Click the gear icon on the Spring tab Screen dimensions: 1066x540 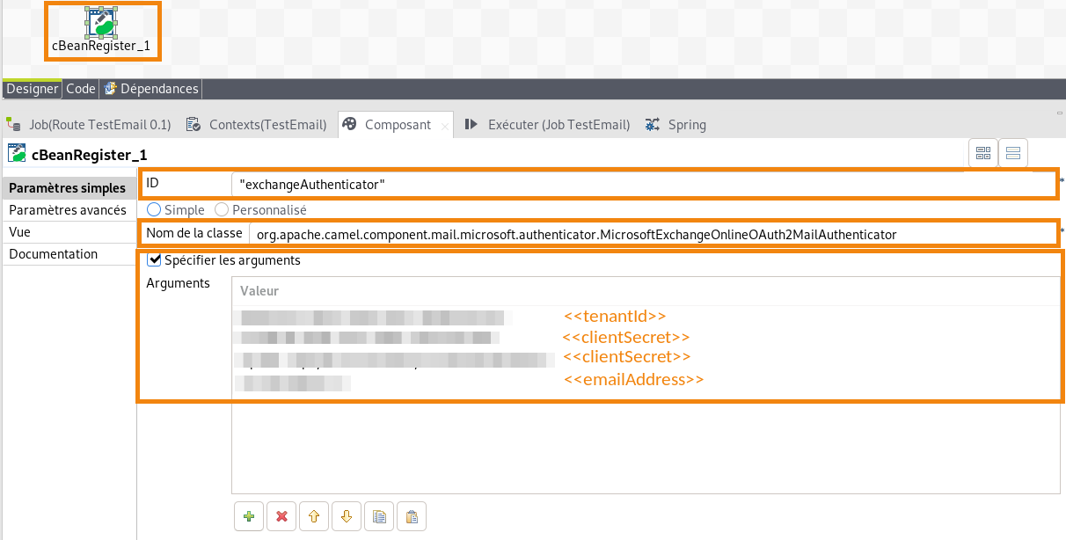click(651, 124)
